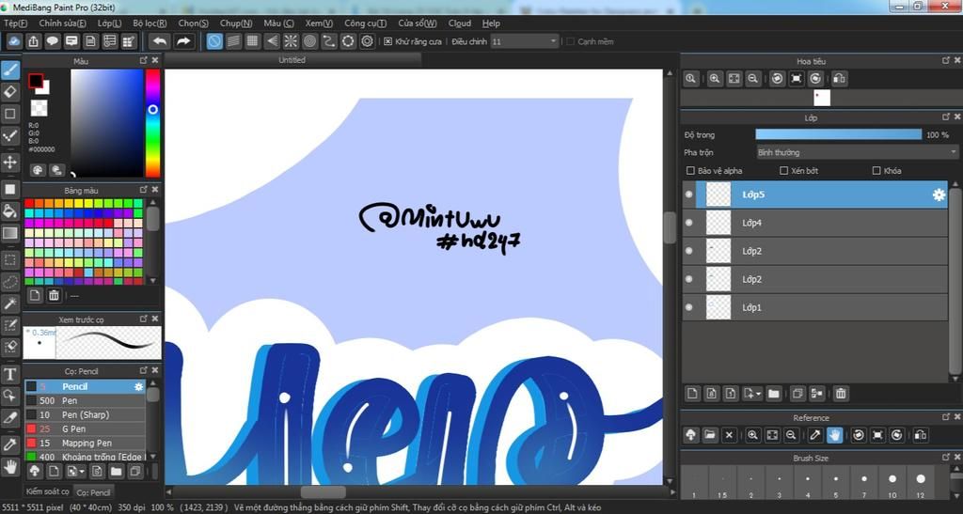Click the Undo arrow
The width and height of the screenshot is (963, 514).
(160, 41)
